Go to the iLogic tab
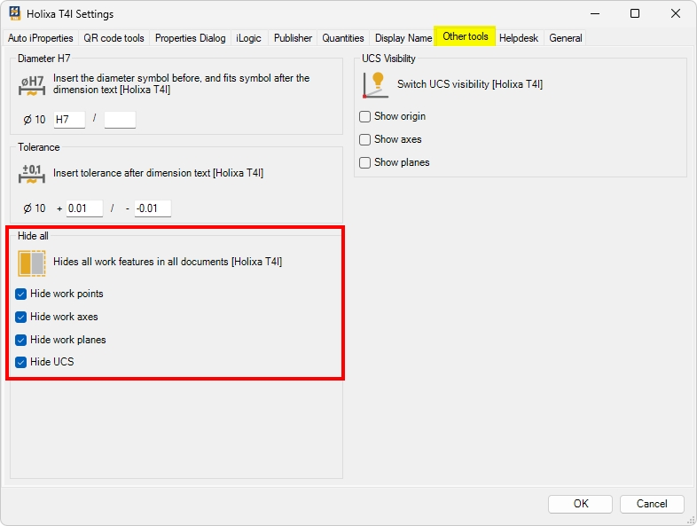The image size is (697, 526). coord(249,38)
